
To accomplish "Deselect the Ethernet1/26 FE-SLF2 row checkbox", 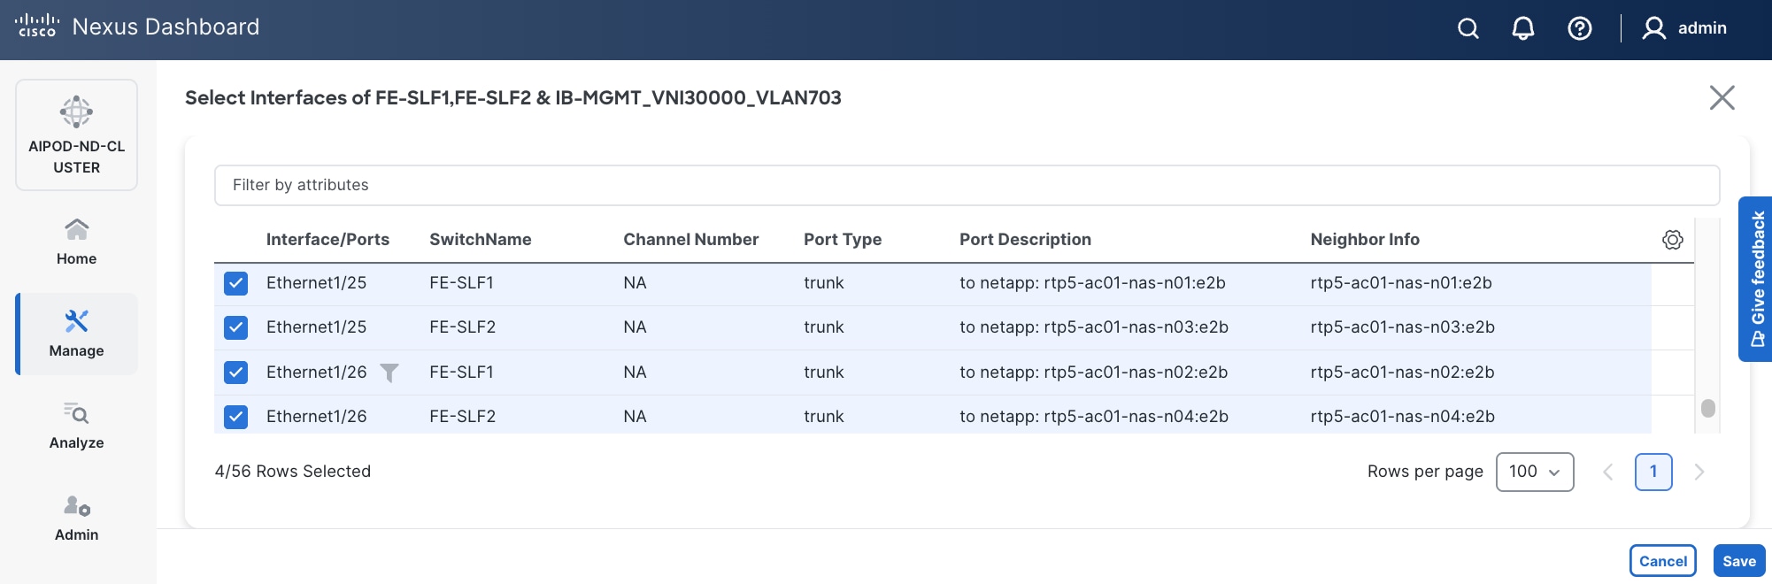I will pyautogui.click(x=235, y=417).
